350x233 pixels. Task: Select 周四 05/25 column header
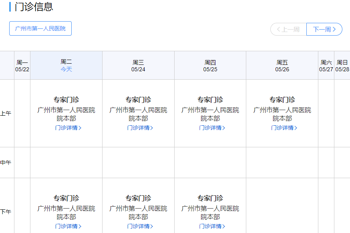210,66
